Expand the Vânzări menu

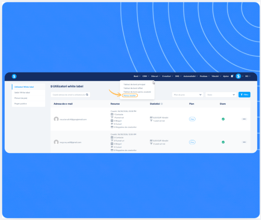(x=216, y=76)
